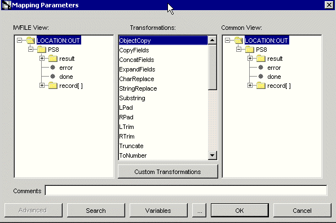Click result folder icon in IWFILE View

[x=53, y=59]
